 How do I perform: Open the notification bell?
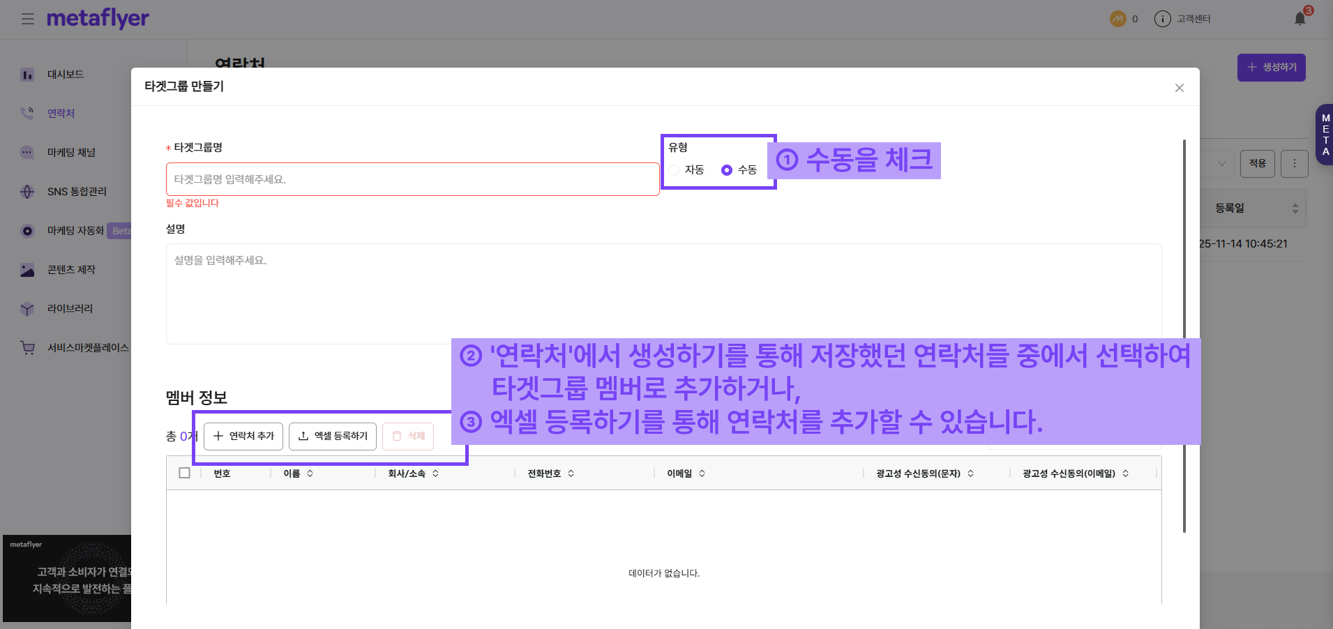[x=1300, y=19]
